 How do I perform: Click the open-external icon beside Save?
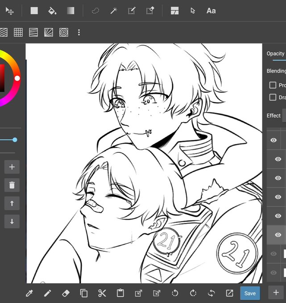point(229,293)
